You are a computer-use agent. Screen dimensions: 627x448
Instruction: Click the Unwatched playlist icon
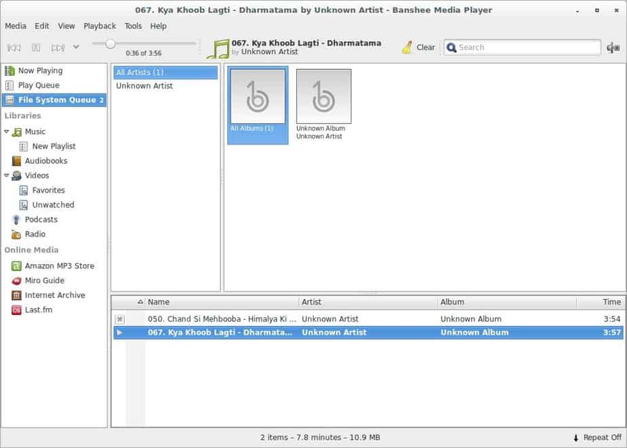(24, 205)
